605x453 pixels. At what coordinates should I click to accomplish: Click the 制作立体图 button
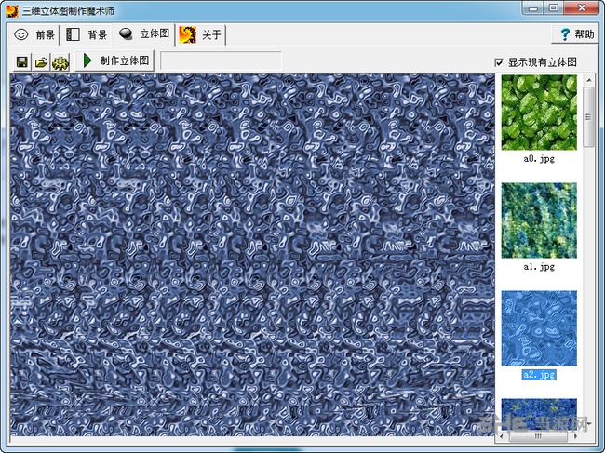115,60
